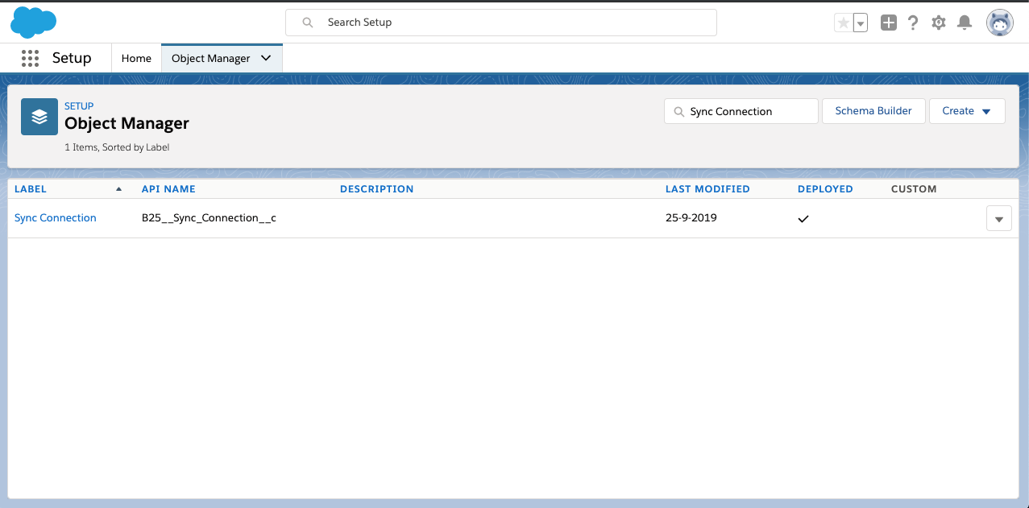The width and height of the screenshot is (1029, 508).
Task: Expand the Create dropdown button
Action: tap(966, 111)
